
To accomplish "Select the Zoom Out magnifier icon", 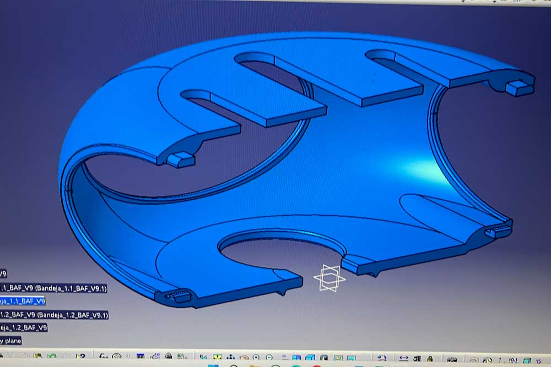I will click(269, 358).
